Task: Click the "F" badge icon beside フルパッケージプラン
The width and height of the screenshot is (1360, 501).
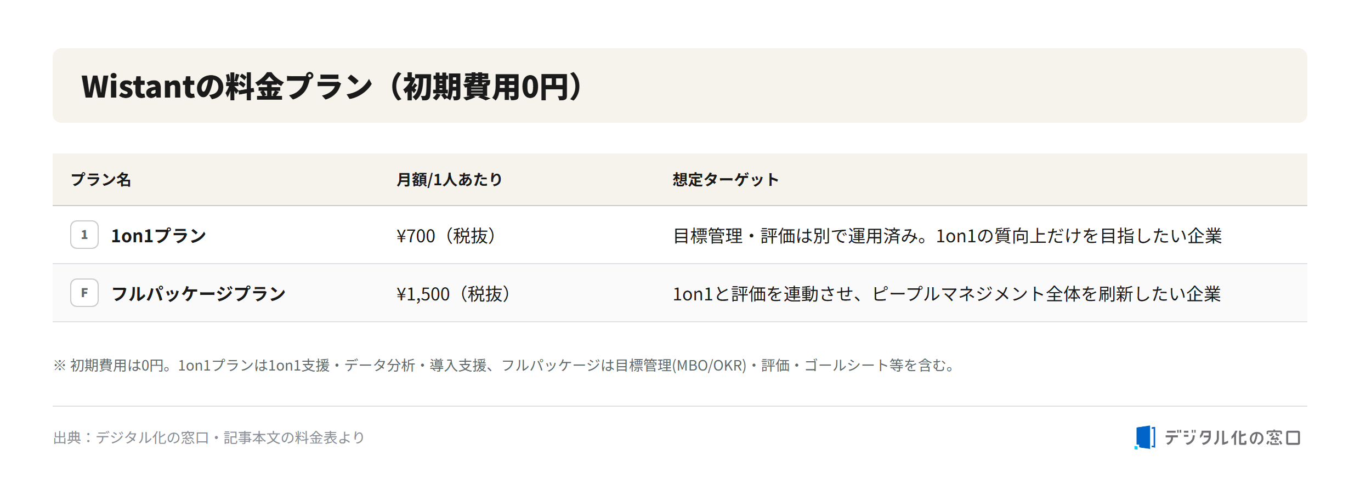Action: coord(84,293)
